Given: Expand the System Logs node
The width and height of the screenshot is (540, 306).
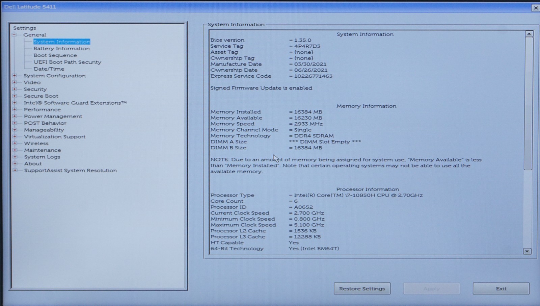Looking at the screenshot, I should point(15,157).
